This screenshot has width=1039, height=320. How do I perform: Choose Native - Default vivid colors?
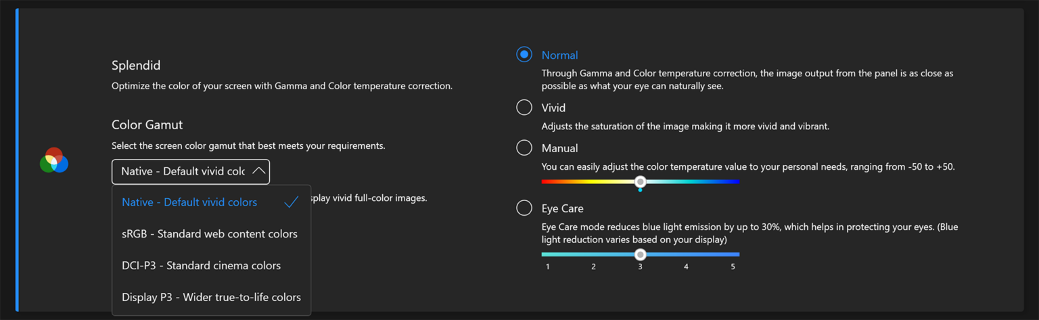tap(189, 202)
